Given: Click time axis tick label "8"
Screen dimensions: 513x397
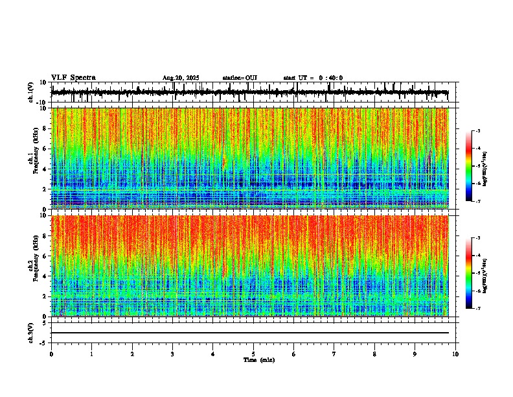Looking at the screenshot, I should [374, 354].
